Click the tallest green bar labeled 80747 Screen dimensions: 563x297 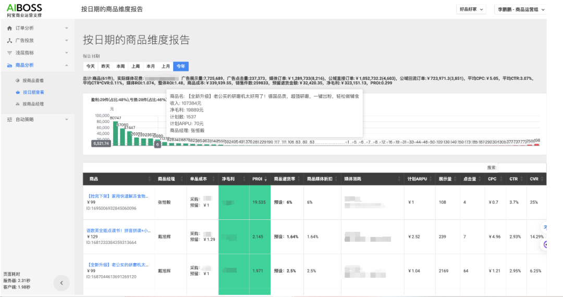(115, 133)
